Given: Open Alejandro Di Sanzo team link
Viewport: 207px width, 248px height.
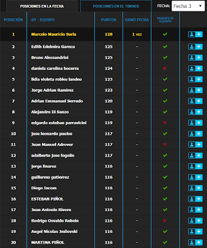Looking at the screenshot, I should pos(50,112).
